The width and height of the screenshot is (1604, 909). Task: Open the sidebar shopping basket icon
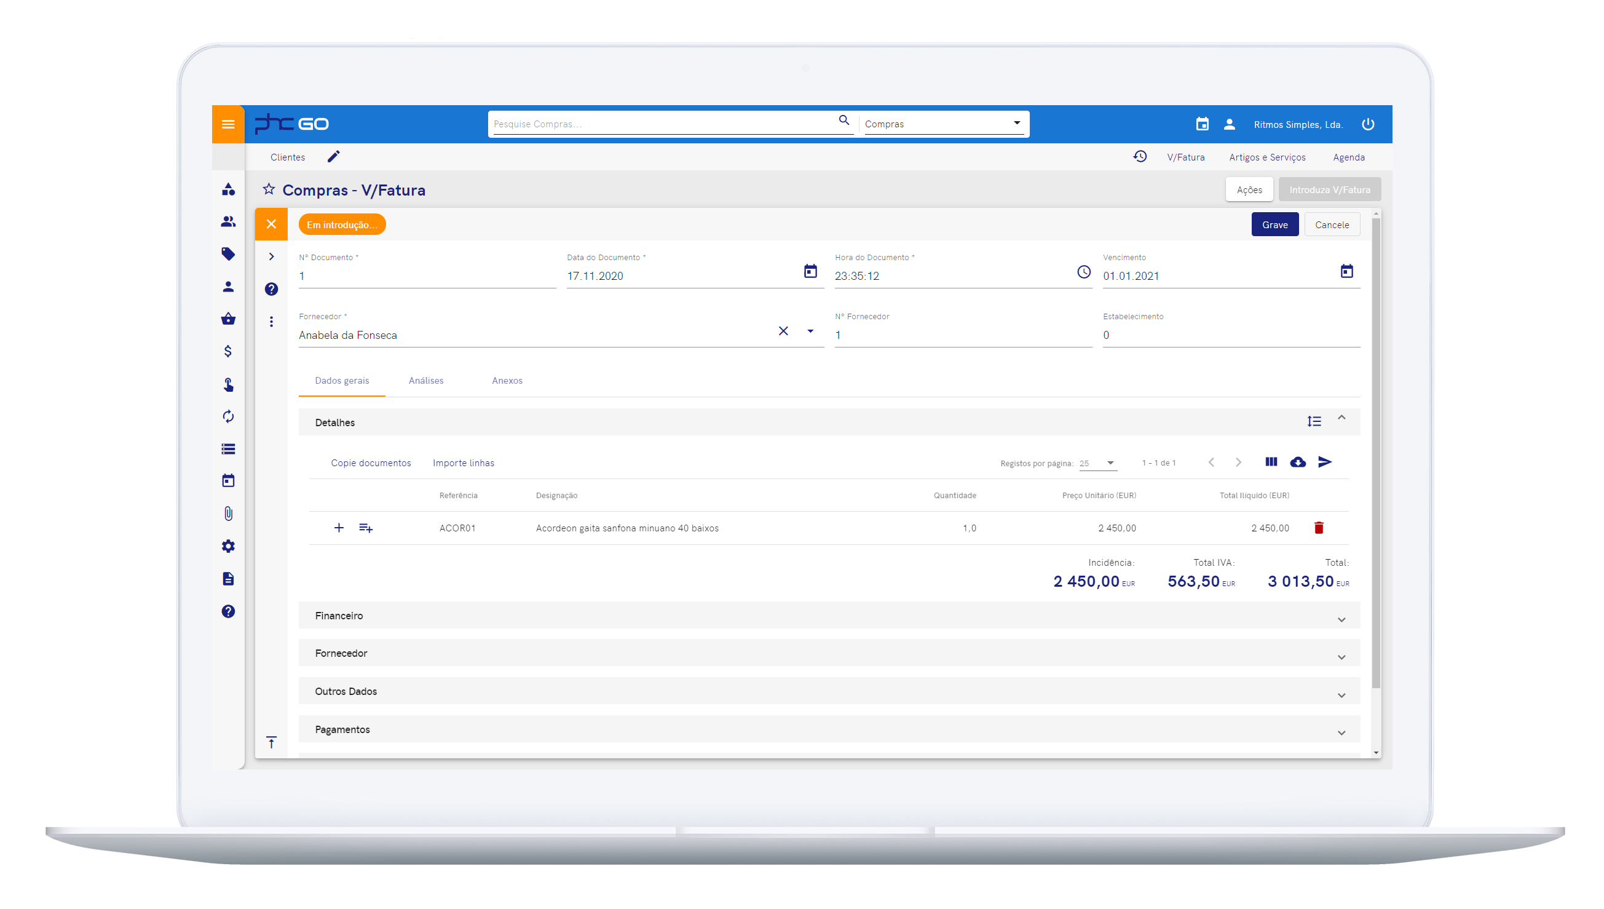[227, 319]
